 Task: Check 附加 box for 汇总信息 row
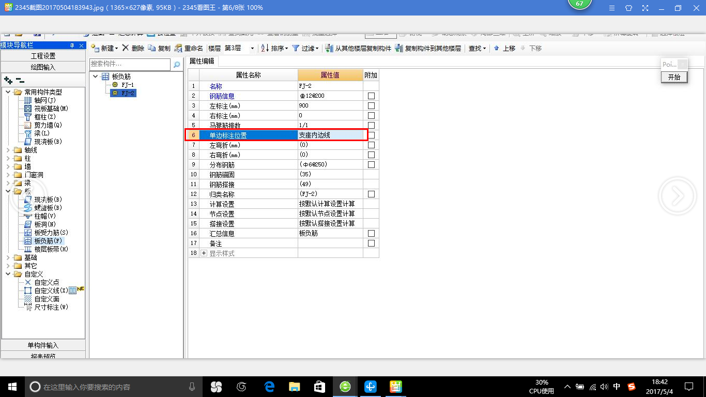pos(371,234)
